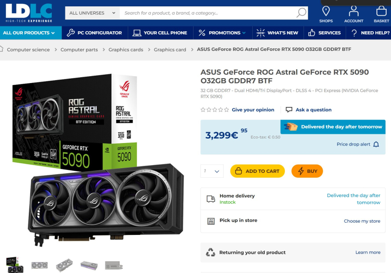Click the product search field

coord(208,13)
